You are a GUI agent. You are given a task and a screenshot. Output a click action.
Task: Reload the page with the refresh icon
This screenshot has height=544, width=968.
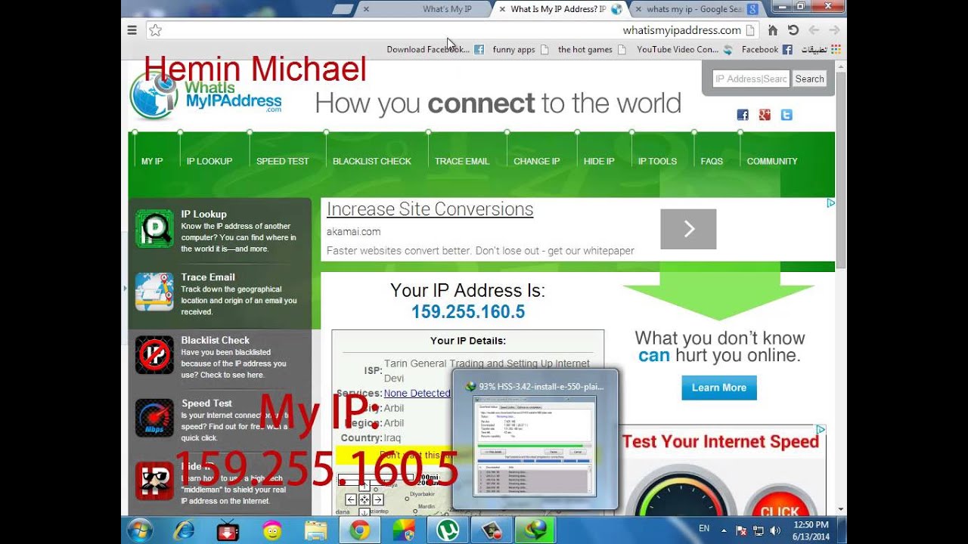pyautogui.click(x=793, y=30)
